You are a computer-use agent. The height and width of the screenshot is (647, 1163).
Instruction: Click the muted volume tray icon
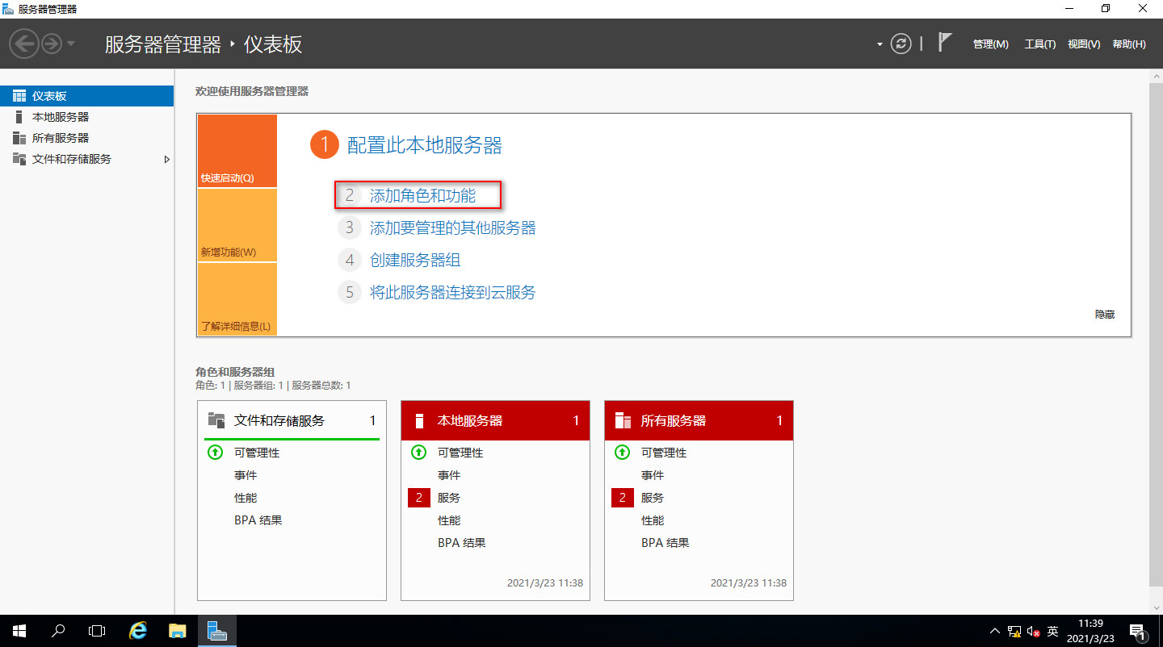pos(1033,631)
